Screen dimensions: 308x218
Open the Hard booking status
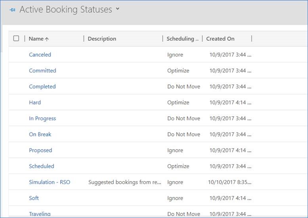pyautogui.click(x=35, y=102)
